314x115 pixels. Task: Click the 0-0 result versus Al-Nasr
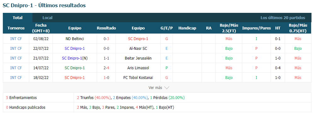pos(106,49)
